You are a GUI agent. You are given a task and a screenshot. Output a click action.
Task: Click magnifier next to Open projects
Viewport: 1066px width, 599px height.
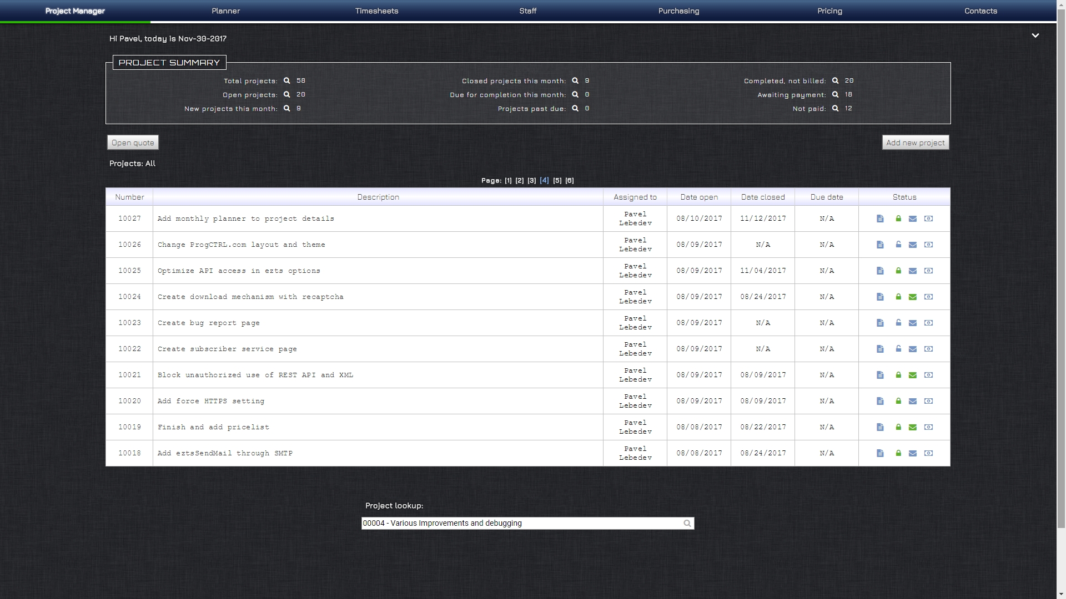(x=287, y=94)
